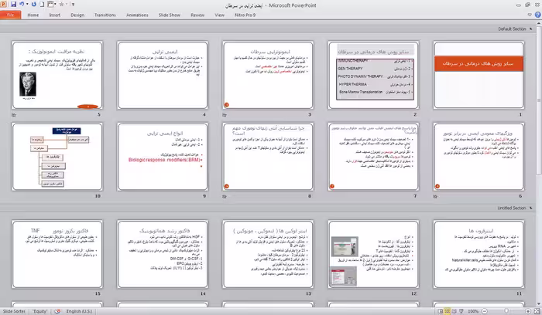Open the Slide Show ribbon tab
The height and width of the screenshot is (315, 542).
[x=170, y=15]
